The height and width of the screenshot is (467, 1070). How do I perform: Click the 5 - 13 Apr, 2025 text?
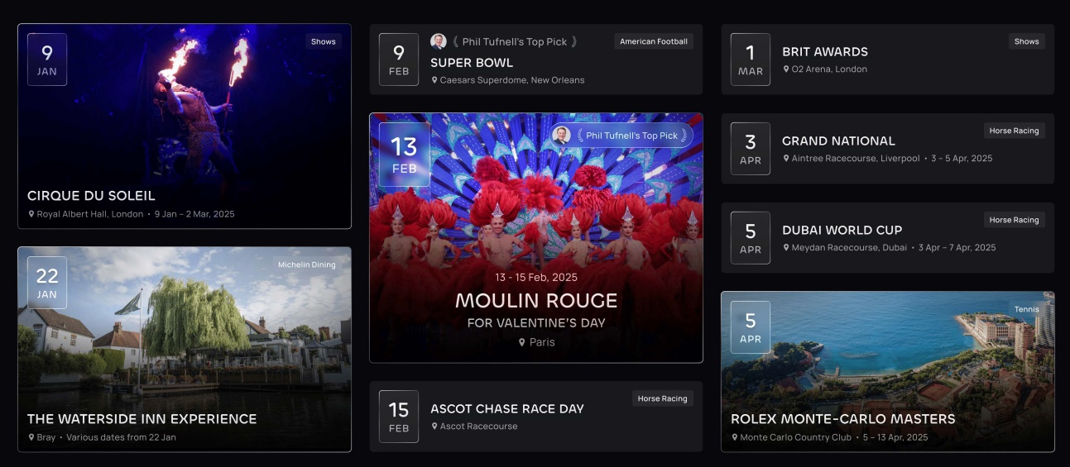[x=895, y=437]
